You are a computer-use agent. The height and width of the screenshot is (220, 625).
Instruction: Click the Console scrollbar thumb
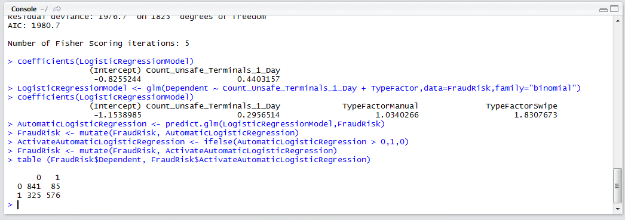(x=617, y=186)
